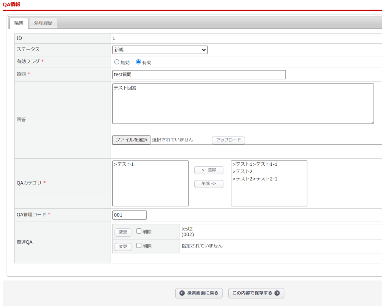
Task: Click 変更 button for unspecified related QA row
Action: (x=123, y=247)
